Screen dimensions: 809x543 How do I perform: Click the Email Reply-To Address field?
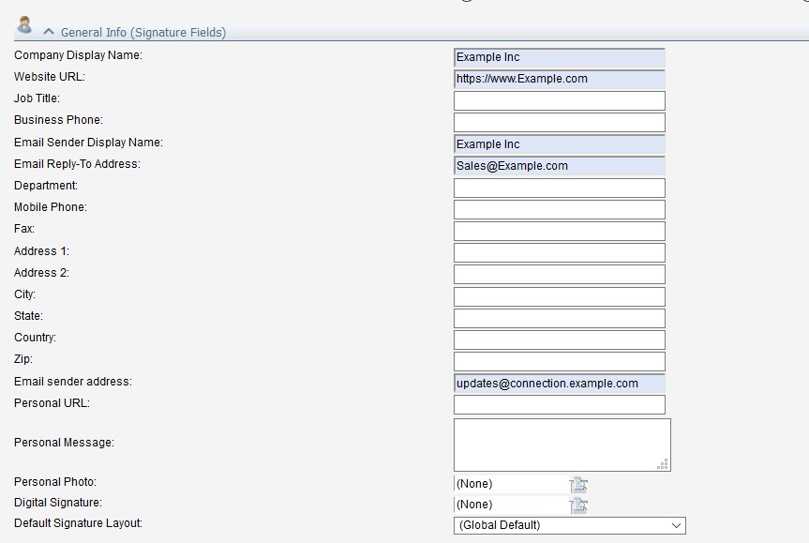coord(560,166)
